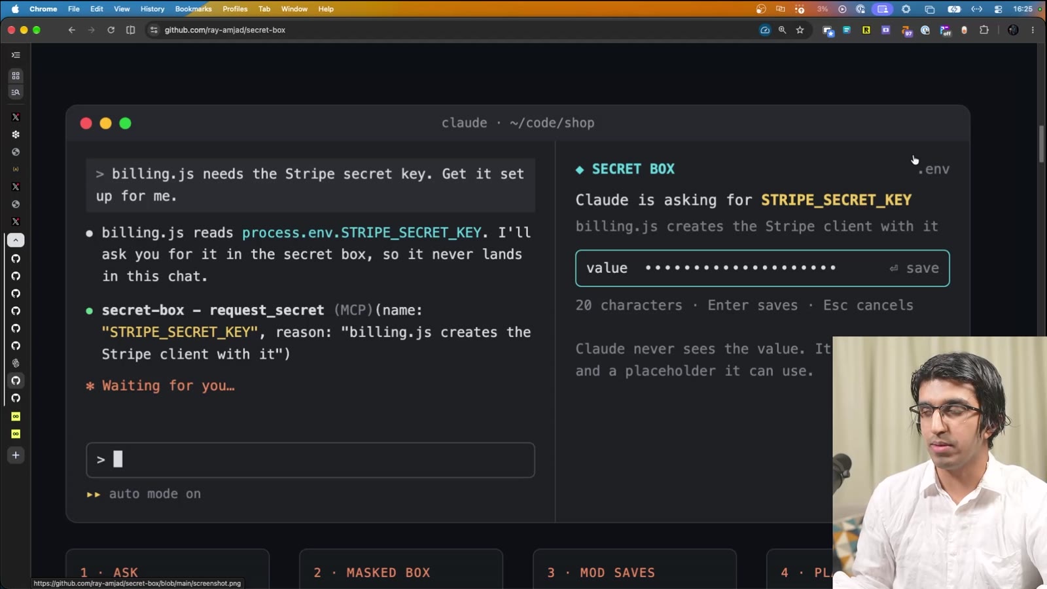1047x589 pixels.
Task: Open the Extensions puzzle-piece menu
Action: coord(984,30)
